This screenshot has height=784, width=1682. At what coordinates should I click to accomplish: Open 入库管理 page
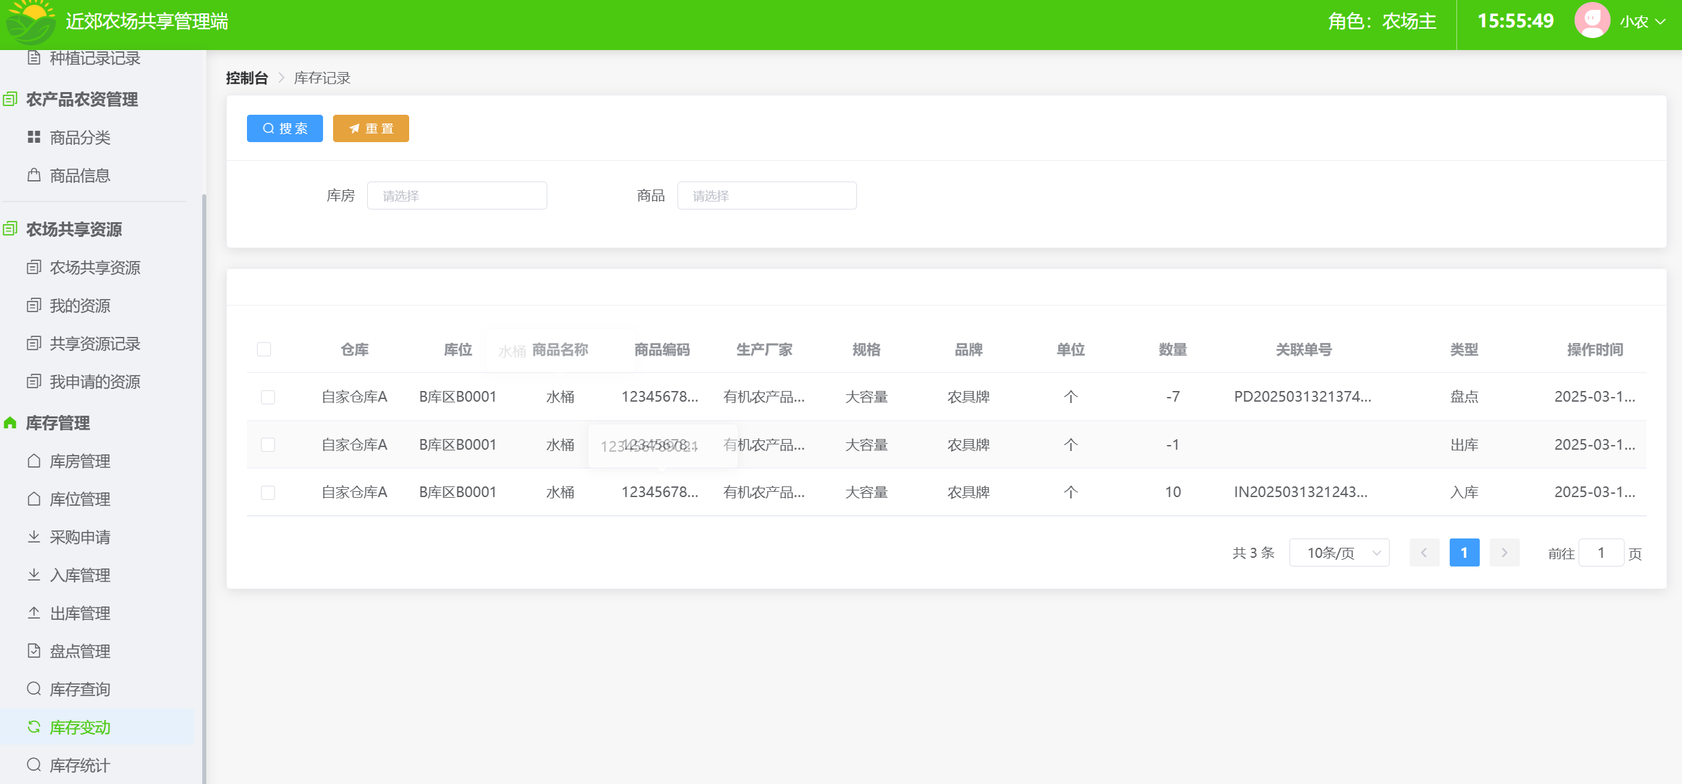(80, 576)
